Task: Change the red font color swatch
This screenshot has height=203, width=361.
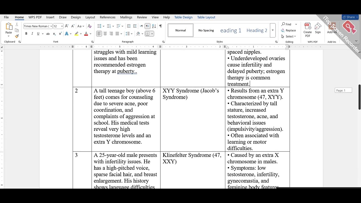Action: [x=86, y=34]
